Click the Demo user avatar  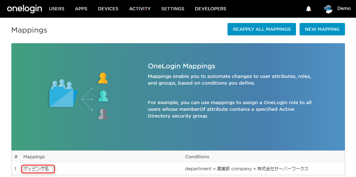pyautogui.click(x=328, y=9)
